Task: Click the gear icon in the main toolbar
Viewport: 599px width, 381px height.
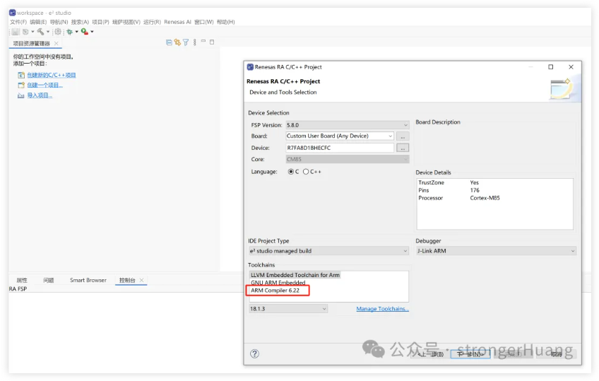Action: coord(58,32)
